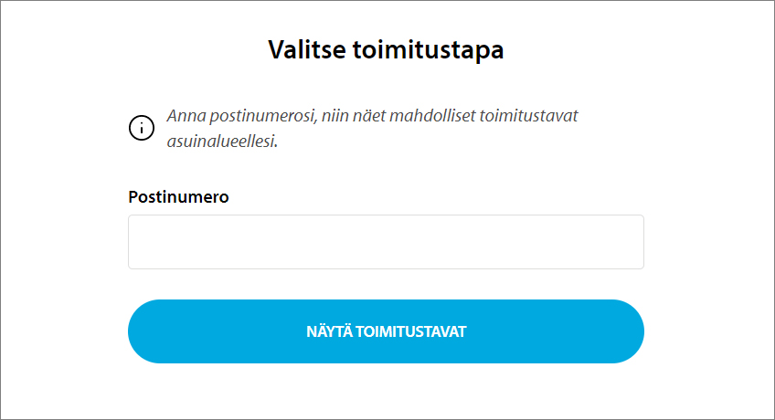Click the Postinumero field label
775x420 pixels.
178,196
